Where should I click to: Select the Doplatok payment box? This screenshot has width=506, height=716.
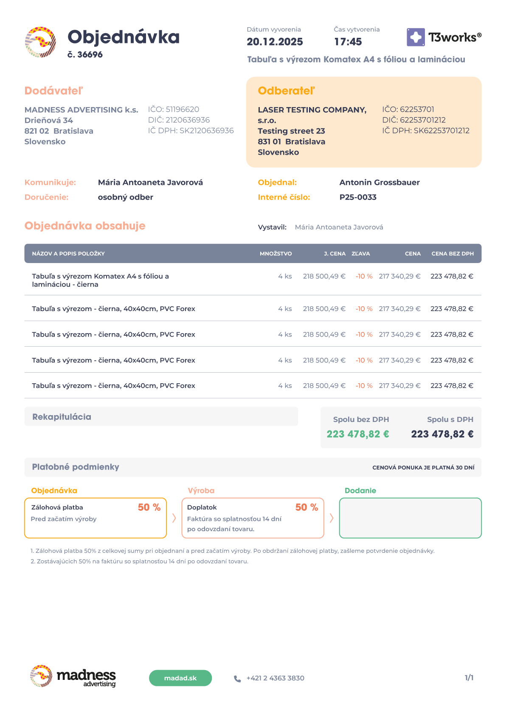click(253, 518)
